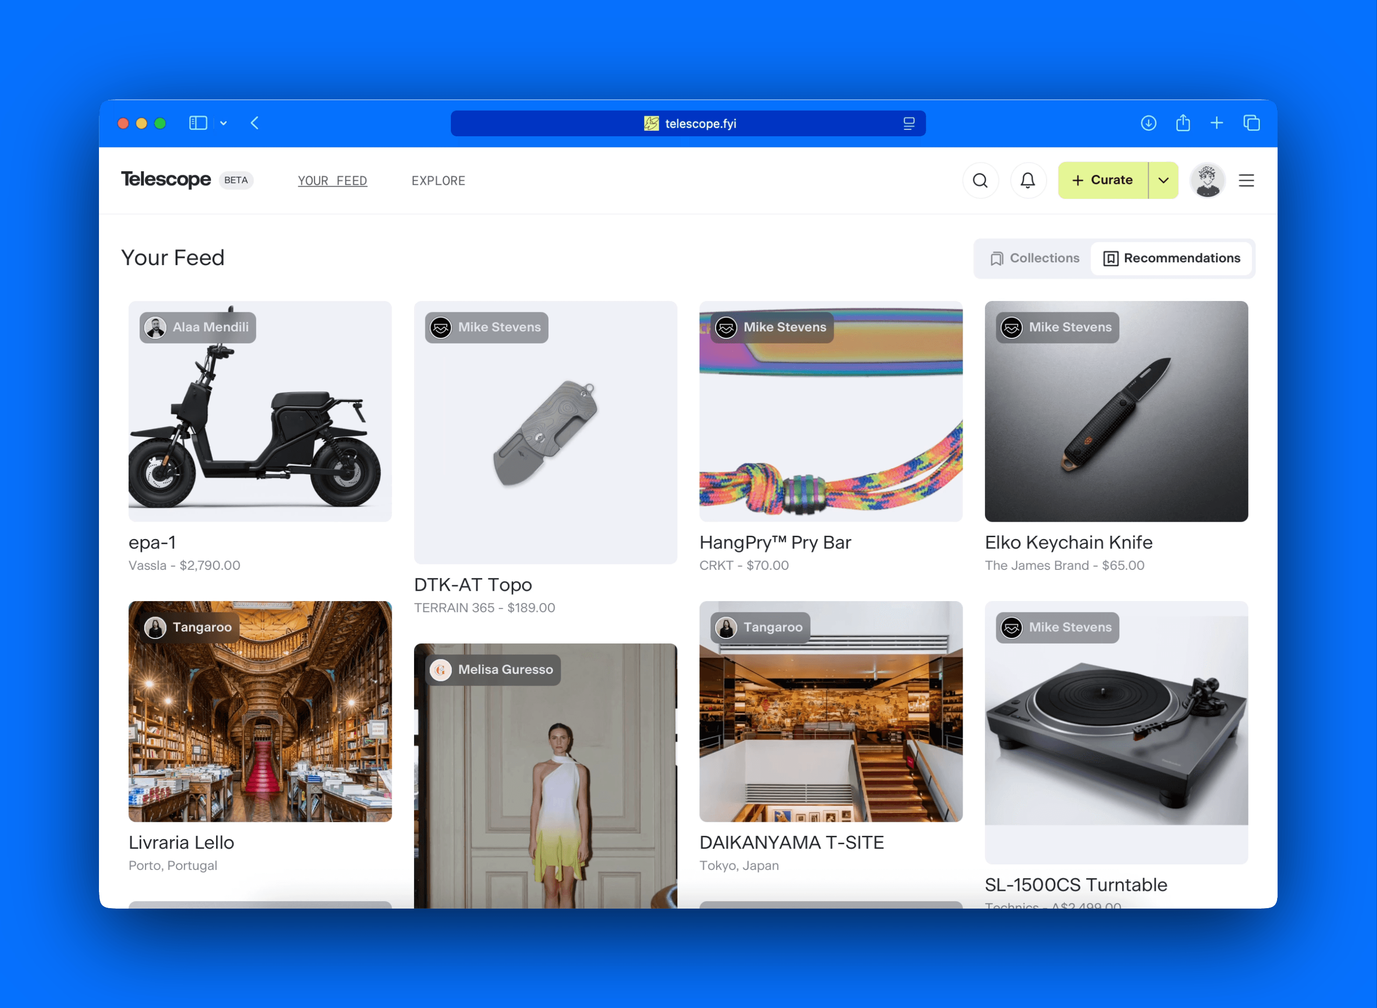
Task: Toggle the Safari sidebar icon
Action: (x=198, y=123)
